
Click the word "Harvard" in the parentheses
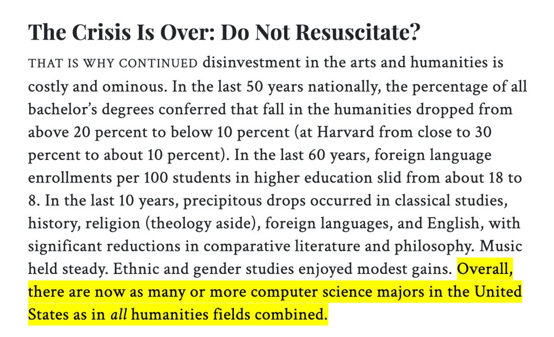click(345, 132)
